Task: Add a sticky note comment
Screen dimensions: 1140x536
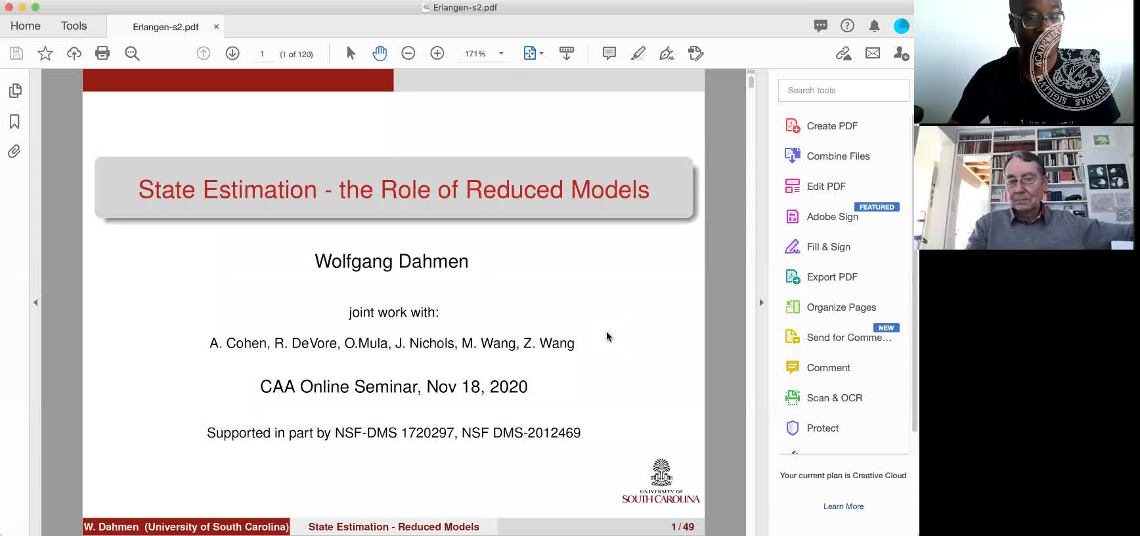Action: click(x=609, y=53)
